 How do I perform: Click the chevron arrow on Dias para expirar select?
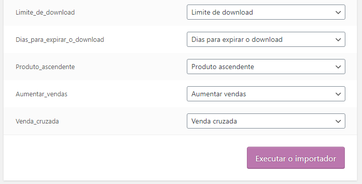coord(338,40)
